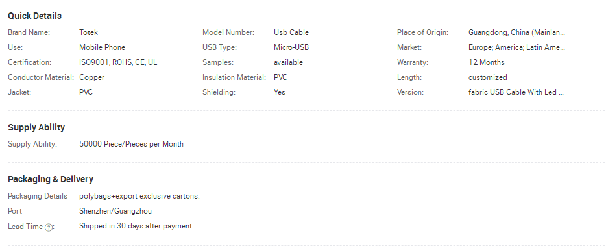Click the Lead Time help question-mark icon
The image size is (606, 246).
[48, 227]
